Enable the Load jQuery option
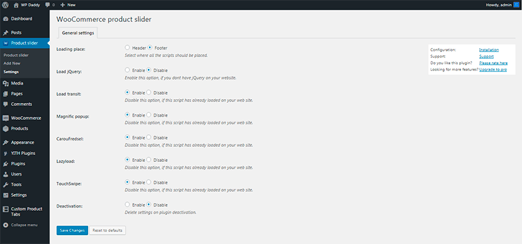522x244 pixels. pyautogui.click(x=127, y=70)
